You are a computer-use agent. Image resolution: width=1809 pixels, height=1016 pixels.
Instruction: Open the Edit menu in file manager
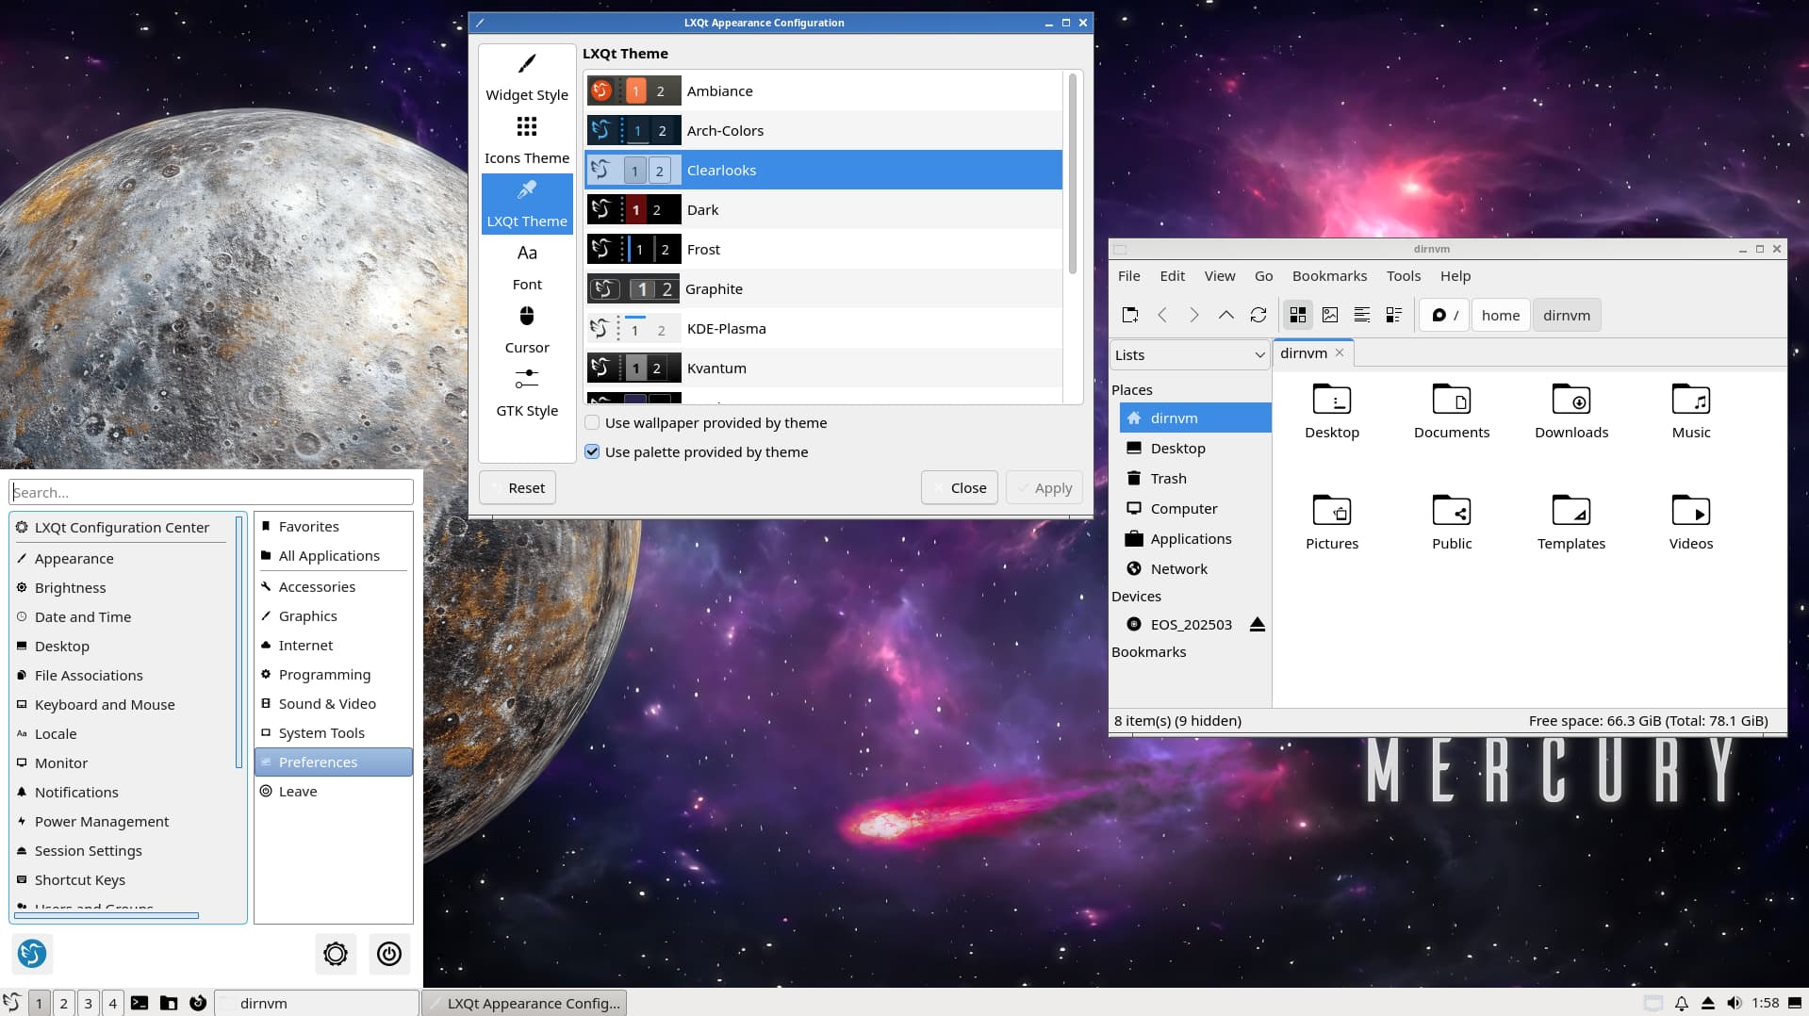[1172, 275]
